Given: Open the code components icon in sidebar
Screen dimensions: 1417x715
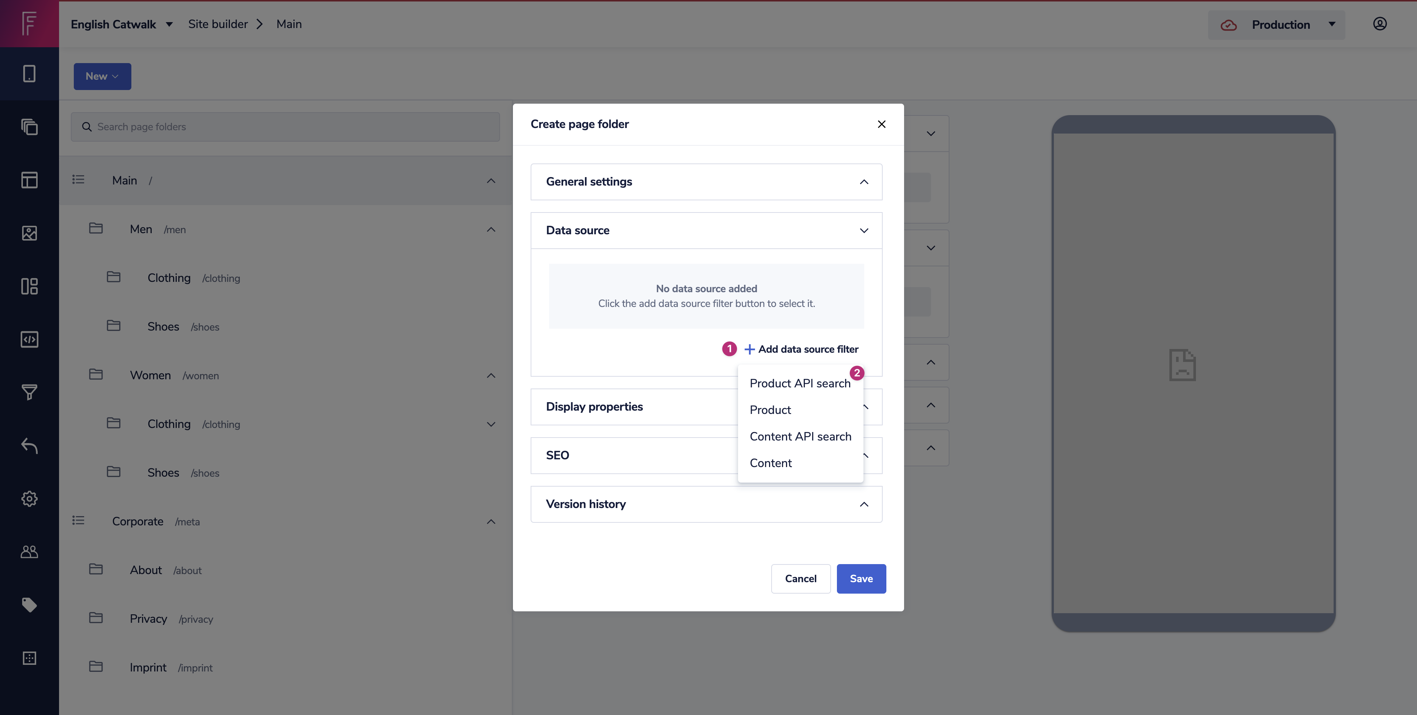Looking at the screenshot, I should [29, 339].
